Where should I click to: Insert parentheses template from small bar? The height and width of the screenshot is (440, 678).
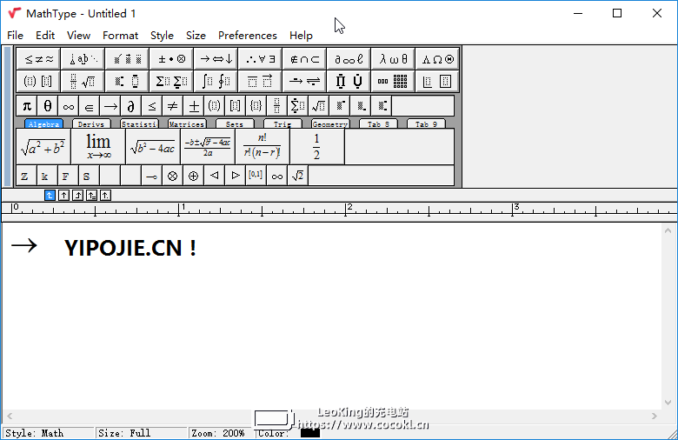(x=215, y=105)
